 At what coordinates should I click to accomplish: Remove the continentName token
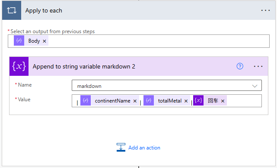pos(135,101)
